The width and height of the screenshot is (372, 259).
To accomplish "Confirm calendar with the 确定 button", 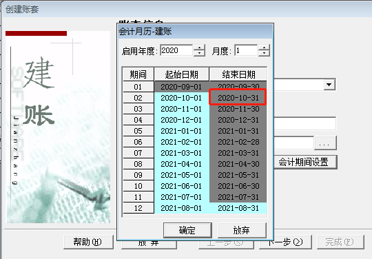I will click(187, 230).
